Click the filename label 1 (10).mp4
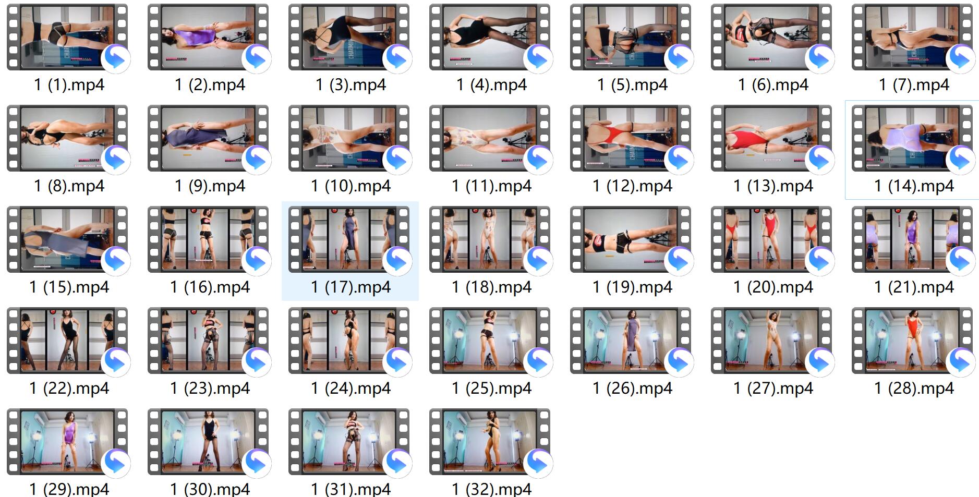The image size is (979, 497). (x=350, y=186)
